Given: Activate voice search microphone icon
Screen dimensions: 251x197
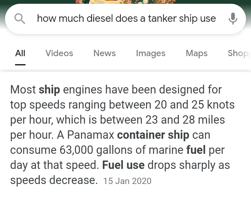Looking at the screenshot, I should [233, 18].
